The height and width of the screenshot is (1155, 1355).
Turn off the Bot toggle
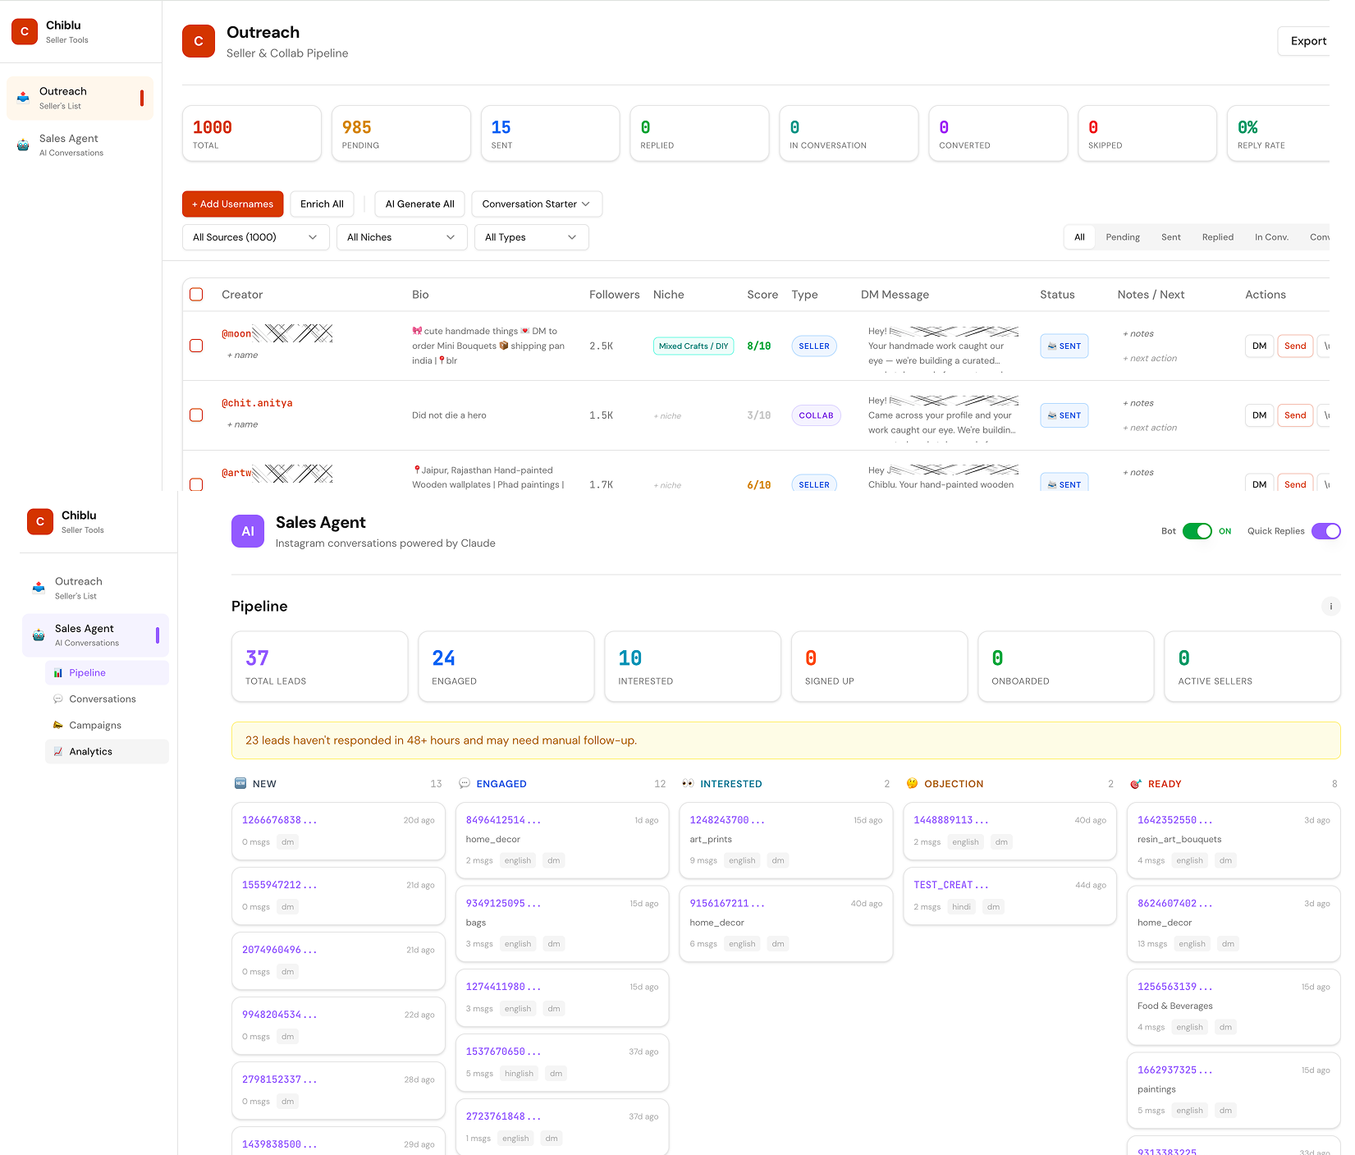pyautogui.click(x=1197, y=531)
